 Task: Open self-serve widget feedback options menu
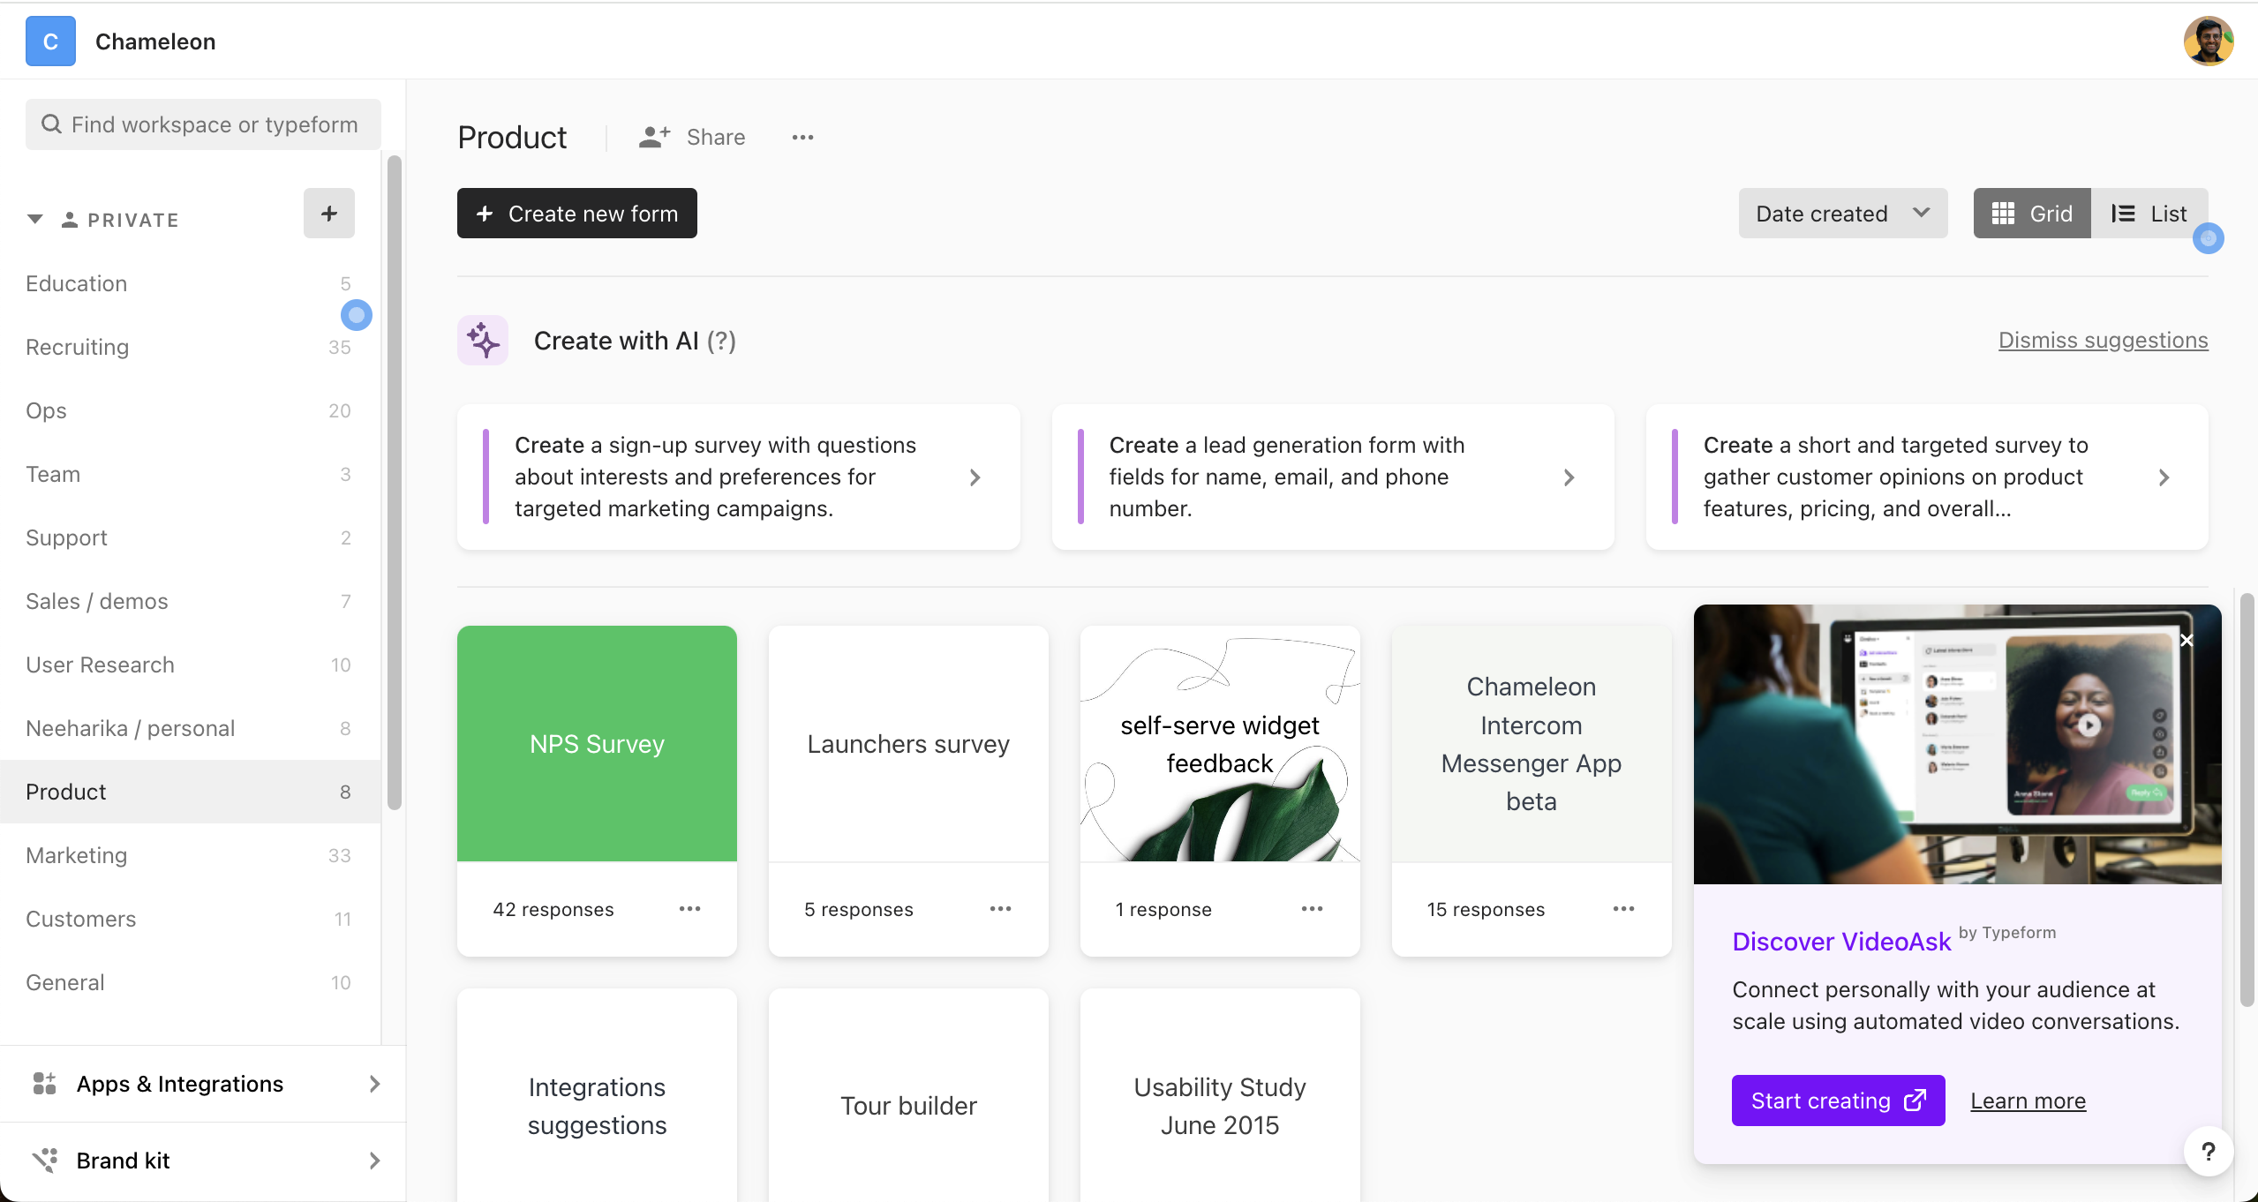tap(1312, 909)
